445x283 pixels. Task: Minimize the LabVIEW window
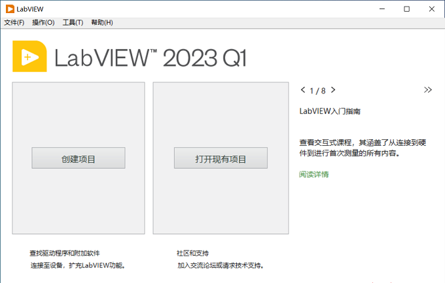pos(382,9)
